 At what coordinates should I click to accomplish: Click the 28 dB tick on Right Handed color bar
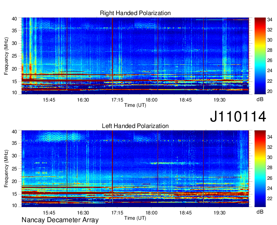tap(270, 51)
